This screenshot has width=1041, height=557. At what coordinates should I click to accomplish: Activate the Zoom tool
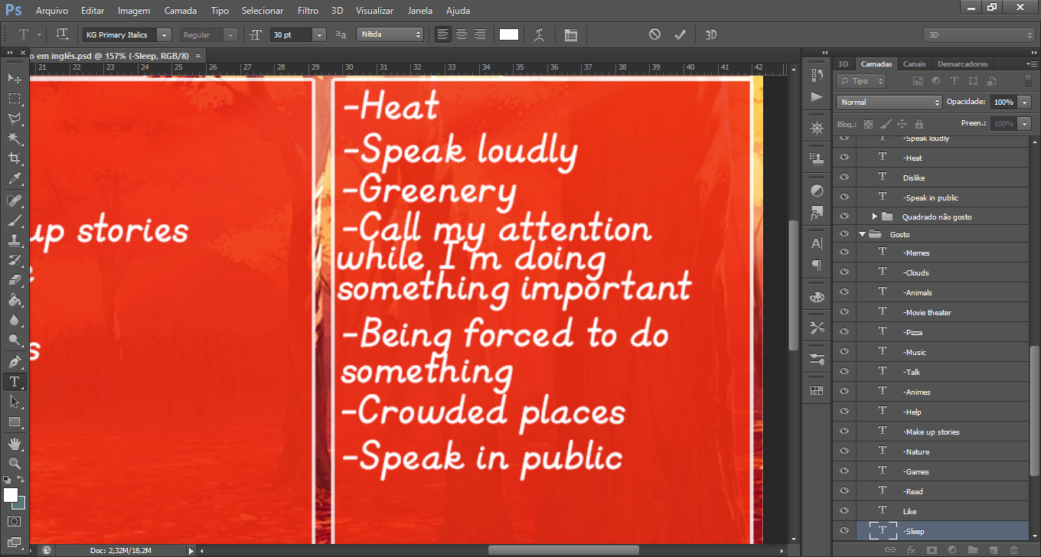(15, 464)
